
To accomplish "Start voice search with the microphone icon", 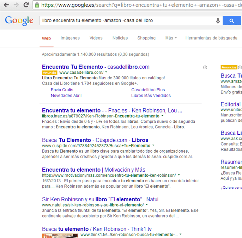I will pyautogui.click(x=218, y=21).
